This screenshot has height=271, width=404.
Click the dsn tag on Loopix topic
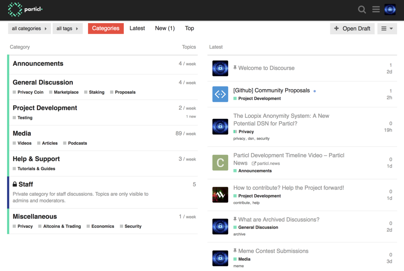point(251,138)
